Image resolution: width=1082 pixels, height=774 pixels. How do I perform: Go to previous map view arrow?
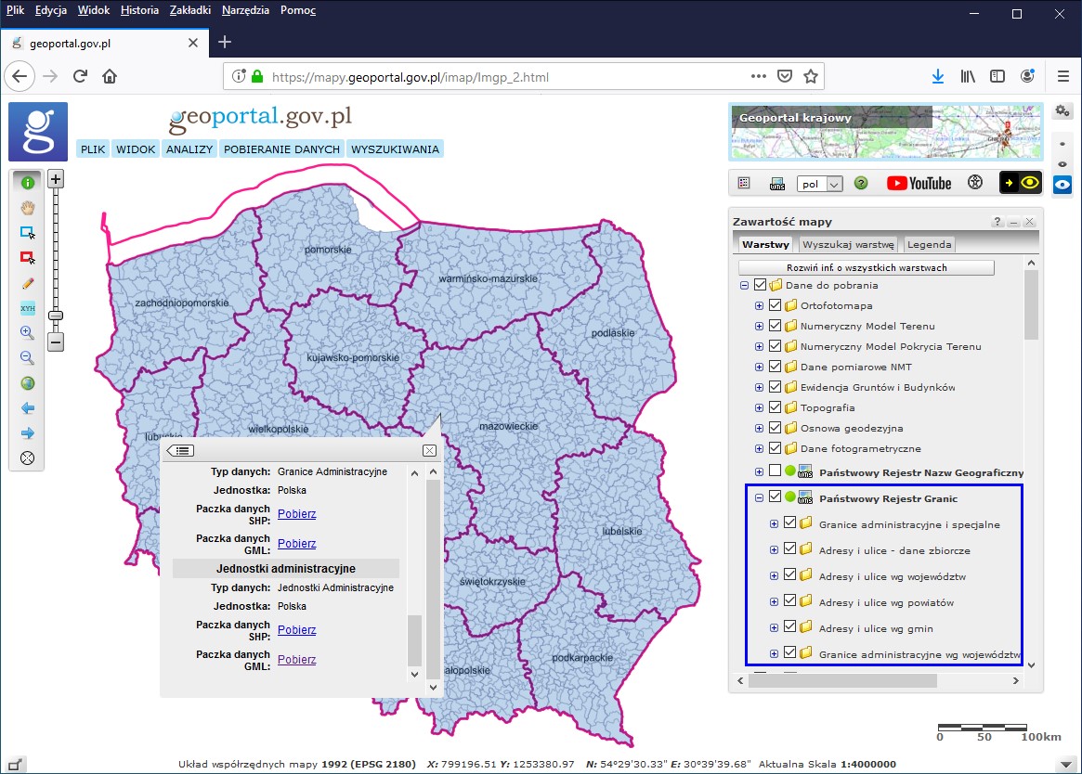(x=28, y=407)
